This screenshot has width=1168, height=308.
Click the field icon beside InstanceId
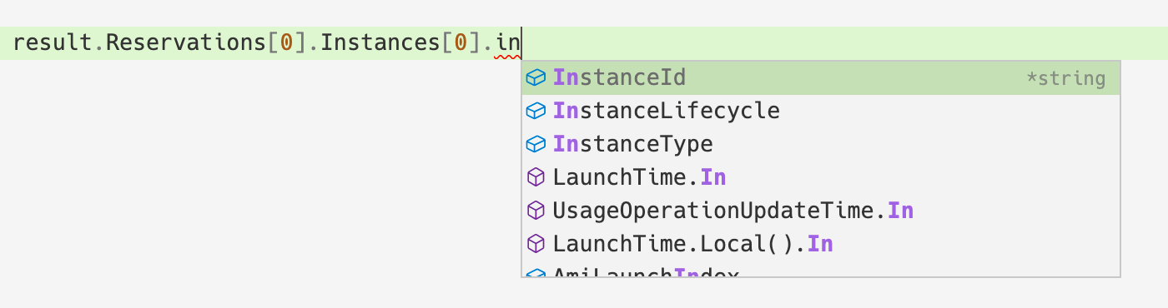536,77
